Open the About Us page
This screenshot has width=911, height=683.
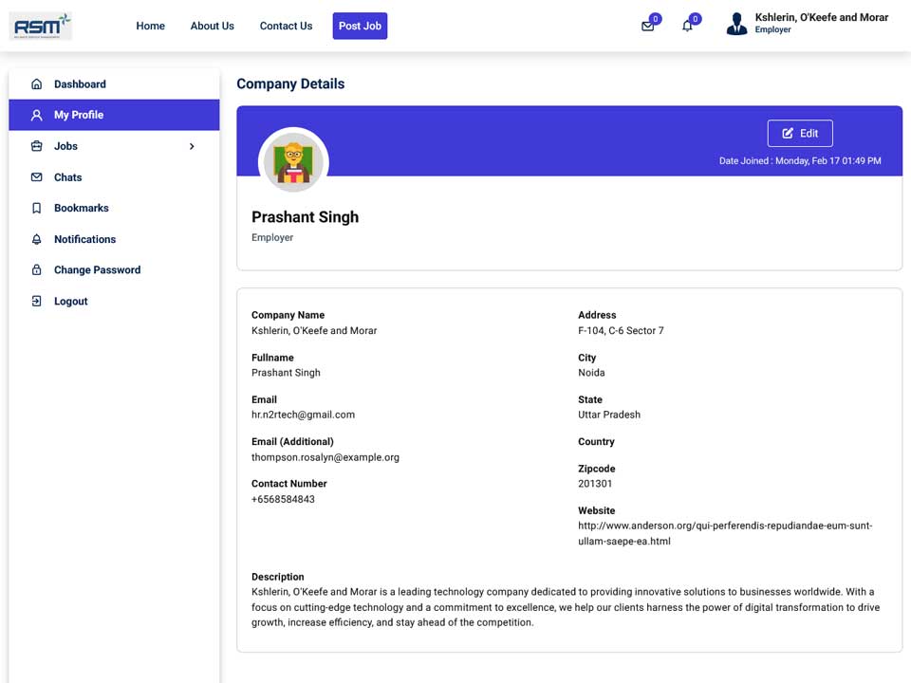(x=212, y=27)
